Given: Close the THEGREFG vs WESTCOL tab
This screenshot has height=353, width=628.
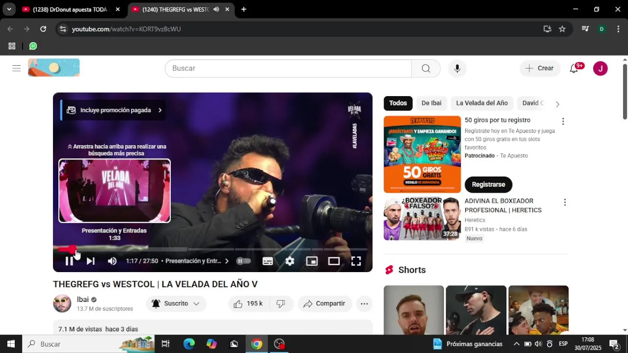Looking at the screenshot, I should [x=227, y=9].
